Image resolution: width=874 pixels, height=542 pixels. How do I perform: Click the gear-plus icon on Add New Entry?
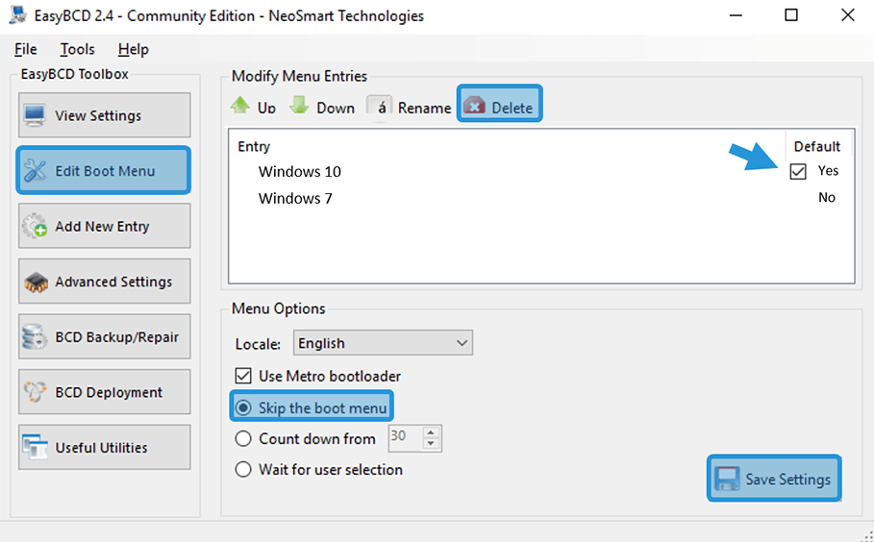point(35,226)
